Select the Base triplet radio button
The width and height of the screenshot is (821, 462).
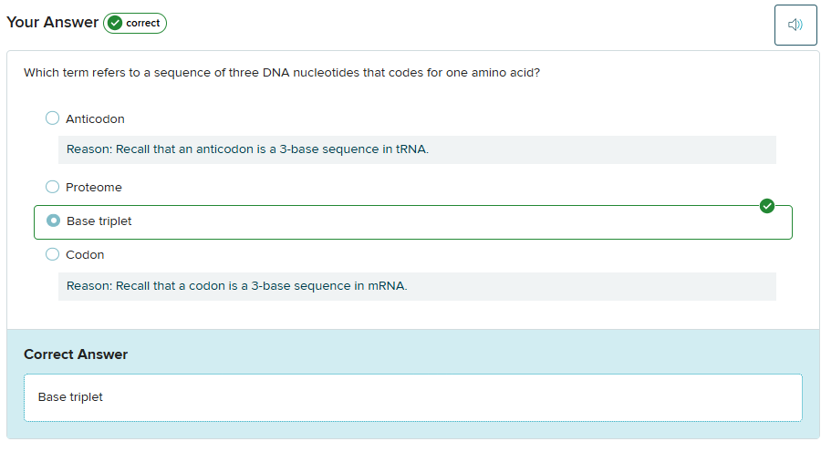click(53, 221)
